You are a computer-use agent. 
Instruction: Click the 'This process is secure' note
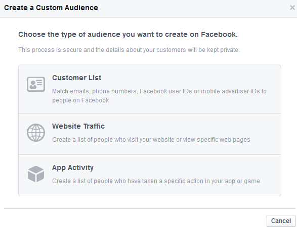click(x=129, y=50)
